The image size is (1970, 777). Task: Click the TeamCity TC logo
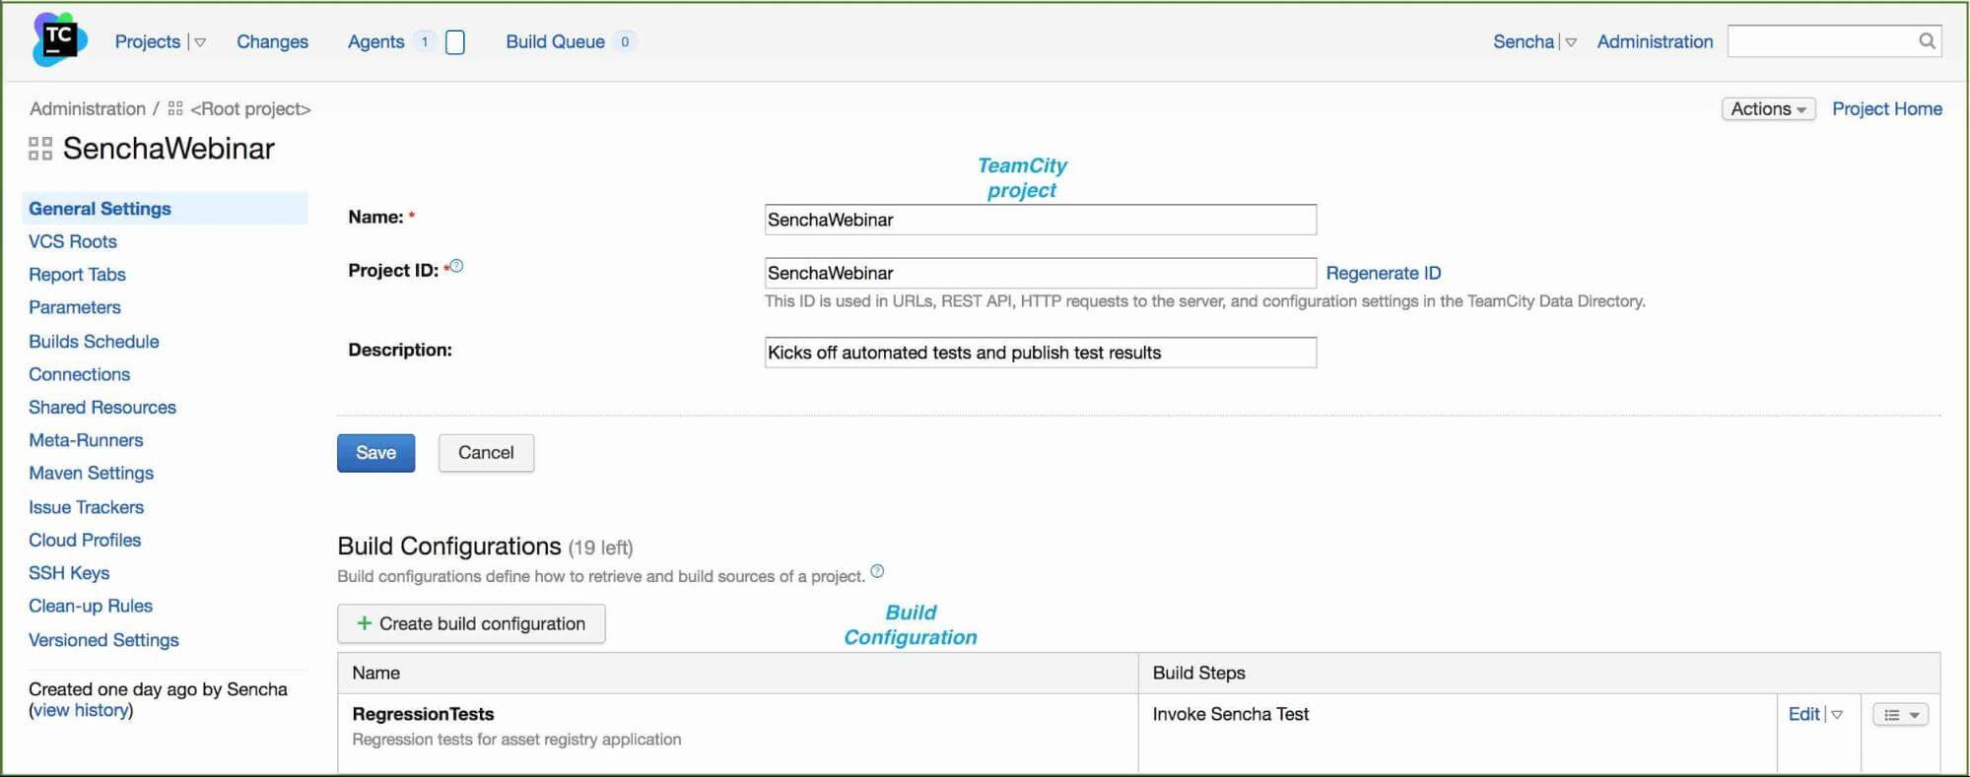59,40
